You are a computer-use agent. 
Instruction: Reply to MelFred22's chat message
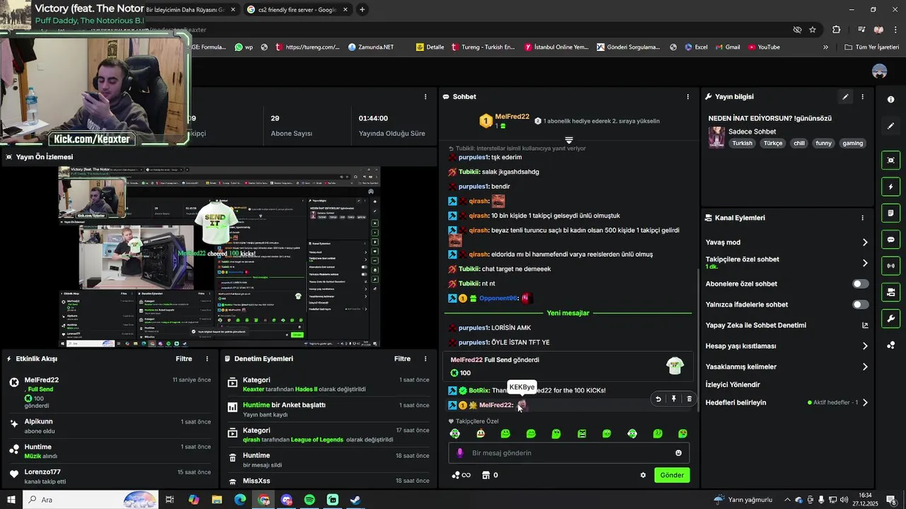click(x=658, y=399)
